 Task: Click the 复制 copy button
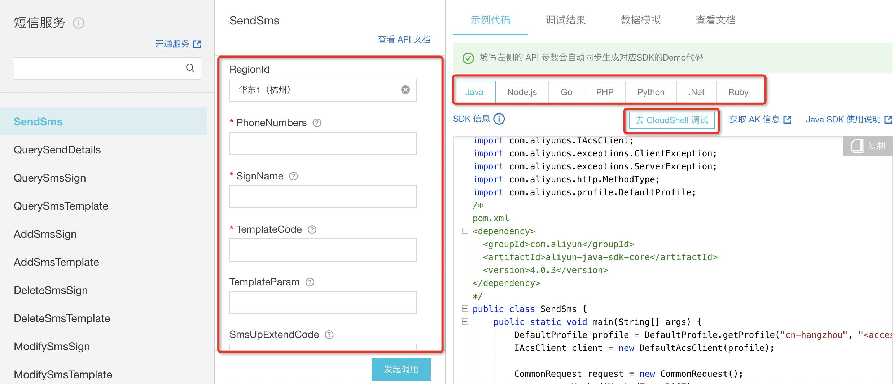[868, 146]
